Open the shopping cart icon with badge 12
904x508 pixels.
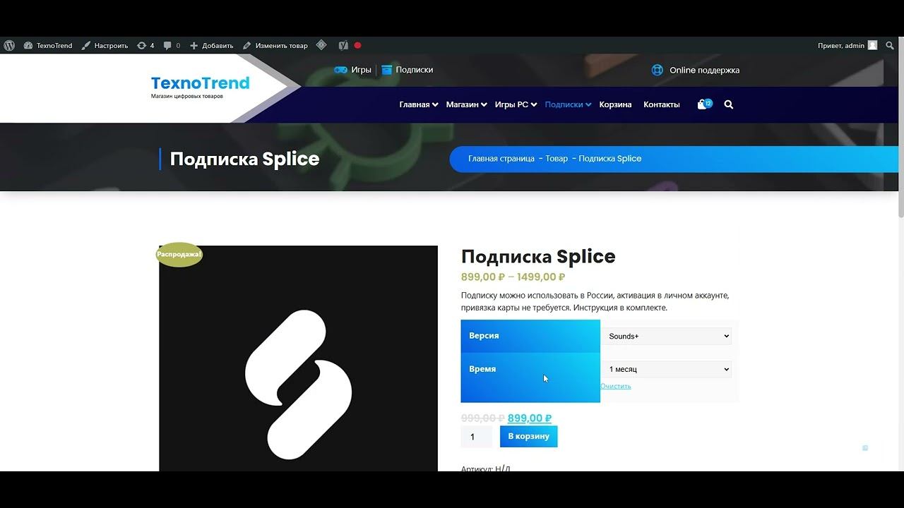704,104
